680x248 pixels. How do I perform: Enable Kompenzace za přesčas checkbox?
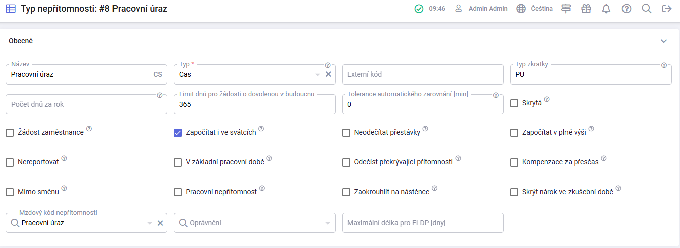(514, 162)
